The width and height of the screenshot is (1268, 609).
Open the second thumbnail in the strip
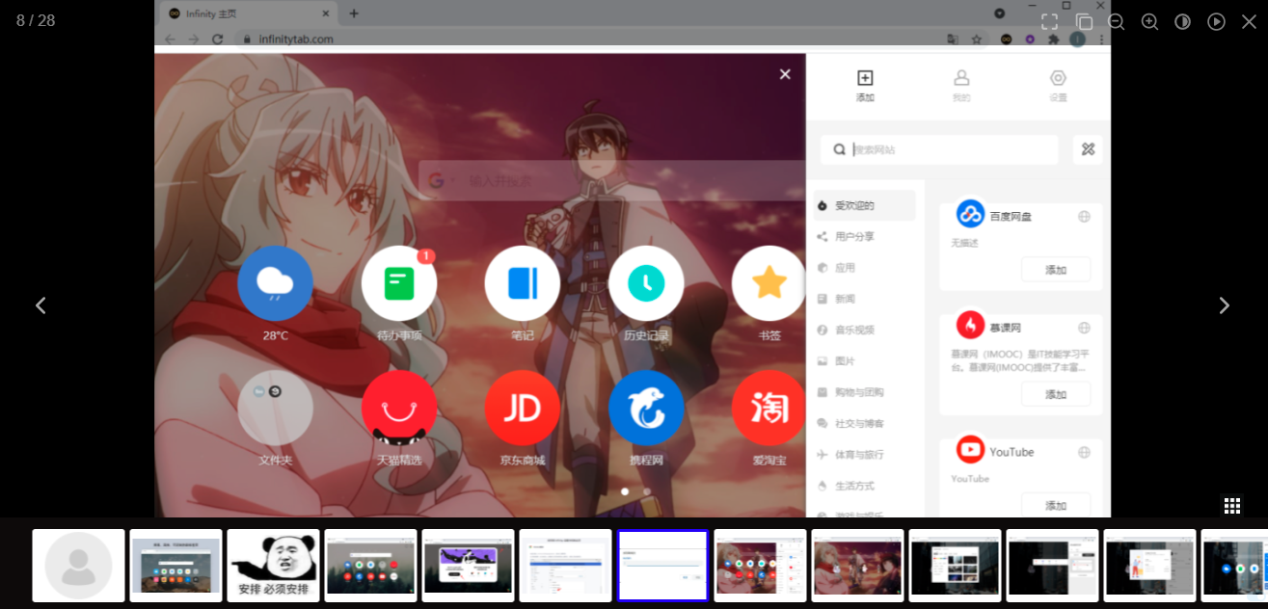(x=175, y=566)
